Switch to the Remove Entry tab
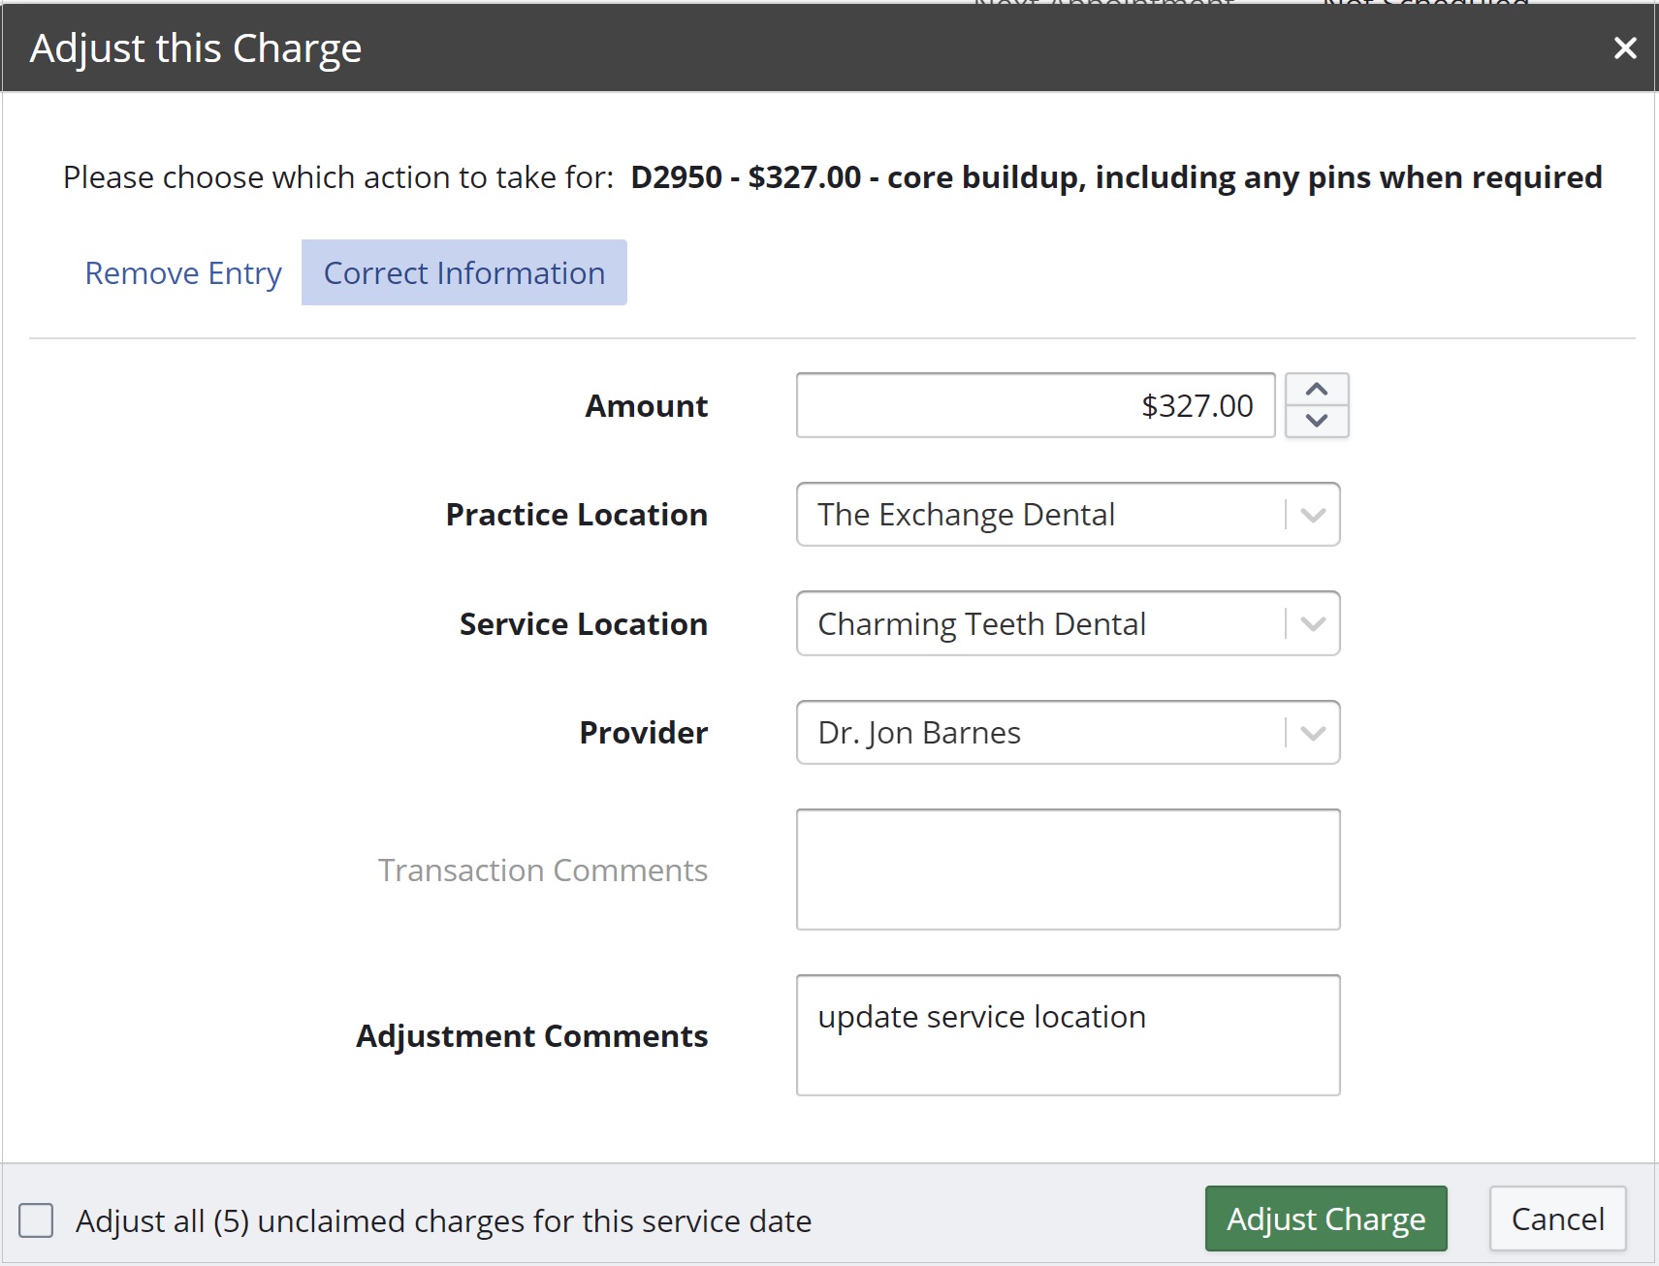This screenshot has height=1266, width=1659. [183, 272]
